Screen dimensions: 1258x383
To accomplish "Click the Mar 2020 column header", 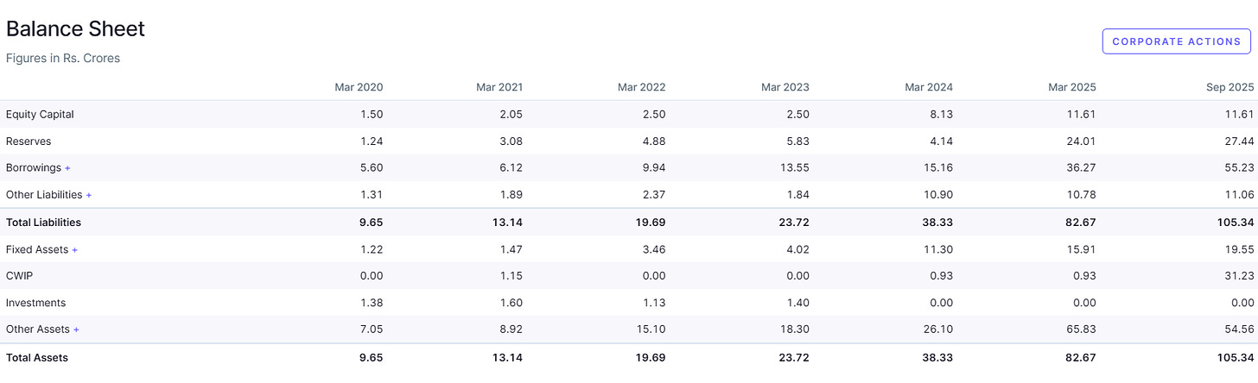I will point(359,87).
